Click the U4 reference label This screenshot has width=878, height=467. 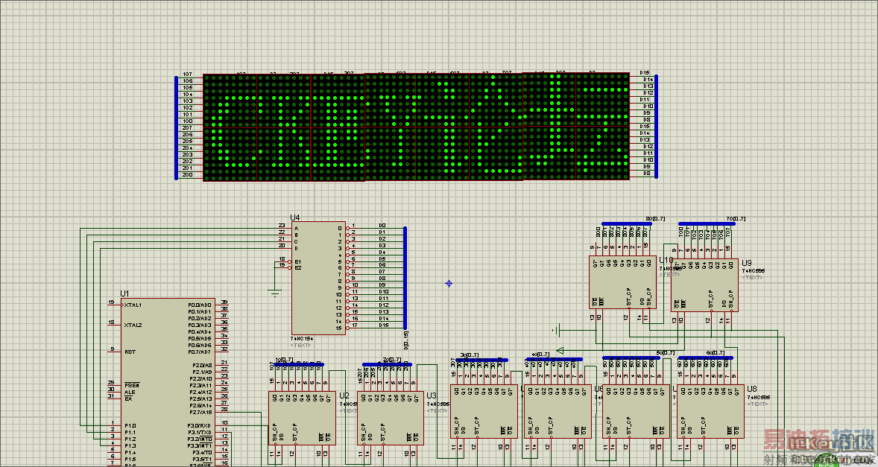coord(295,217)
